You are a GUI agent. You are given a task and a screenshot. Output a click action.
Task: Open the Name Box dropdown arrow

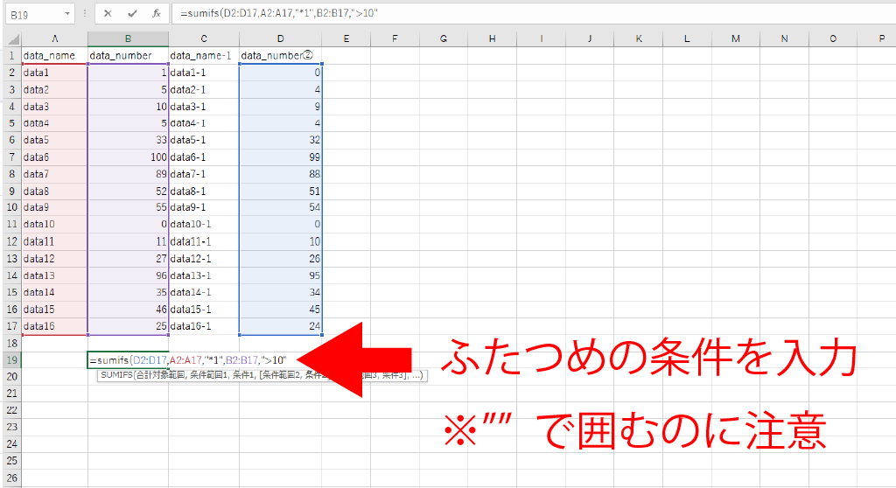coord(67,15)
